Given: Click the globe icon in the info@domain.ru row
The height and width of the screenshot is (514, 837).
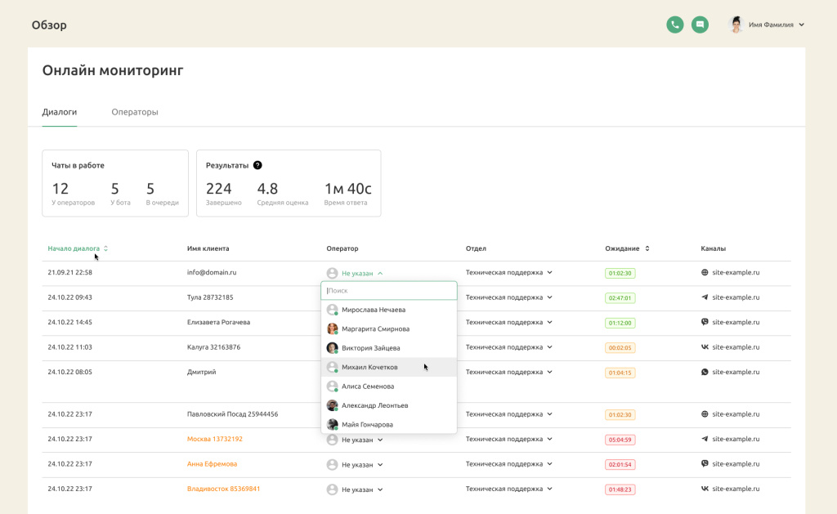Looking at the screenshot, I should pyautogui.click(x=705, y=273).
